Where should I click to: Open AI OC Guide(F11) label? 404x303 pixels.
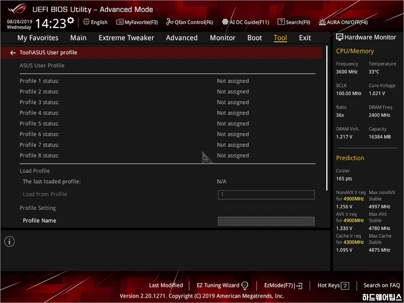pyautogui.click(x=249, y=22)
